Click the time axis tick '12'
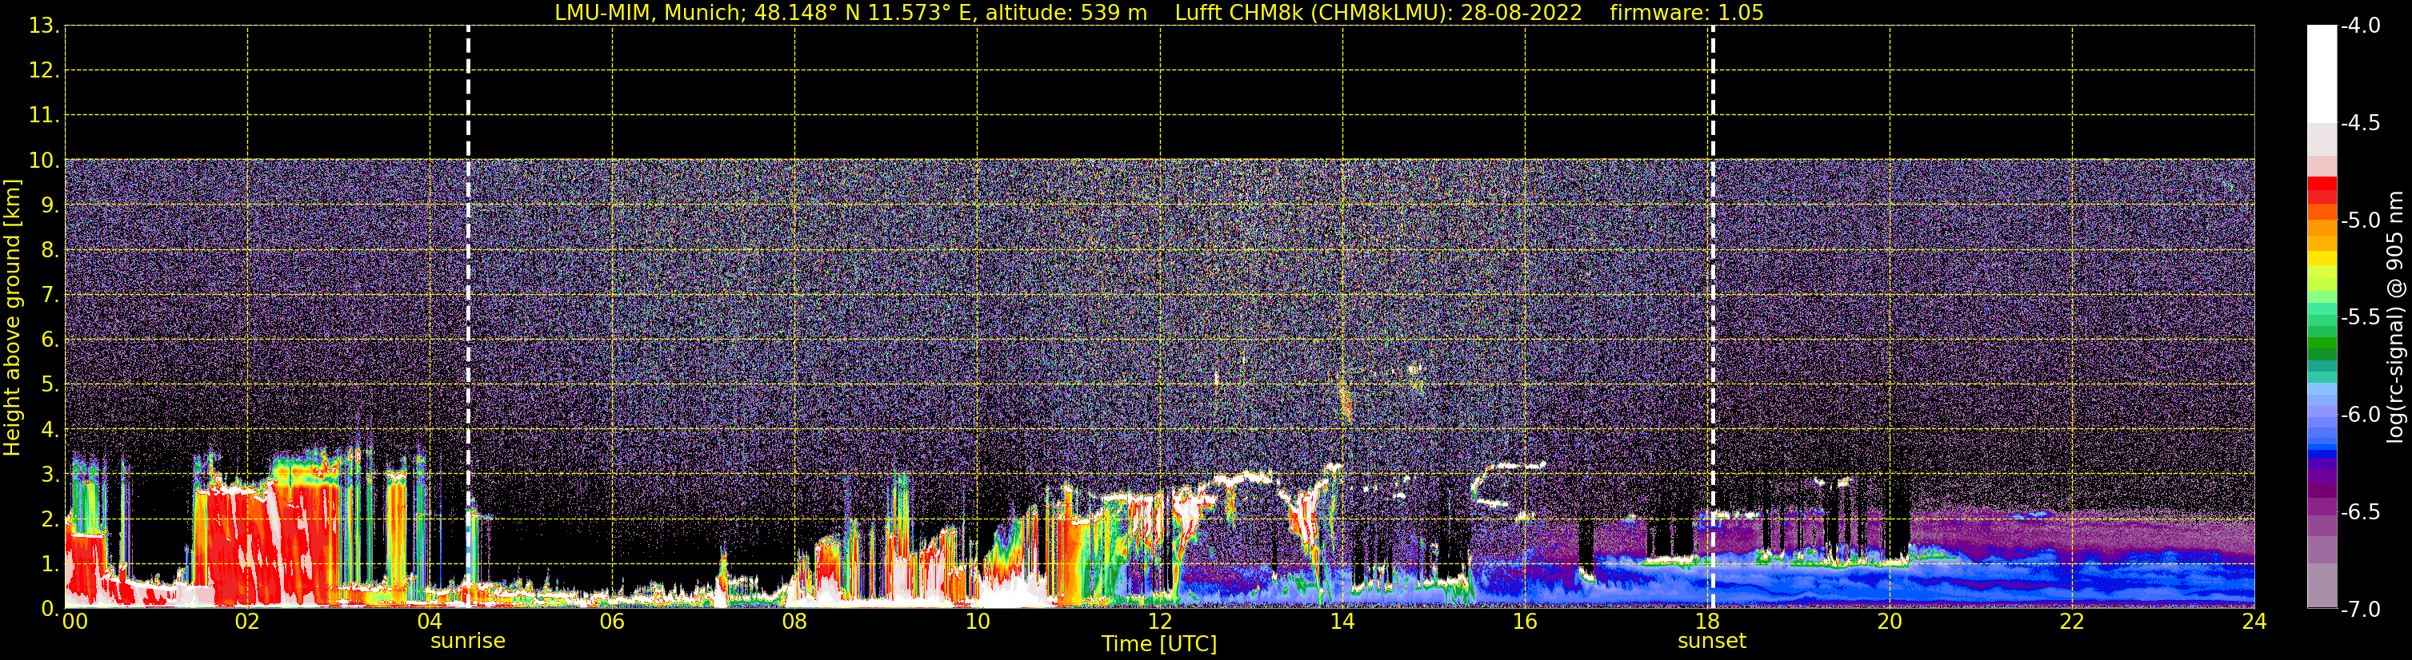The height and width of the screenshot is (660, 2412). 1160,622
